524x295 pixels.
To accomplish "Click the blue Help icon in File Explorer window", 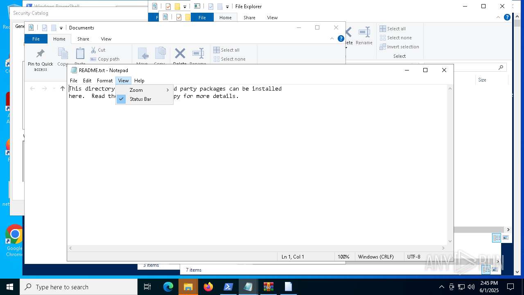I will coord(507,17).
